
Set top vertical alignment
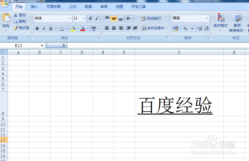click(x=107, y=19)
